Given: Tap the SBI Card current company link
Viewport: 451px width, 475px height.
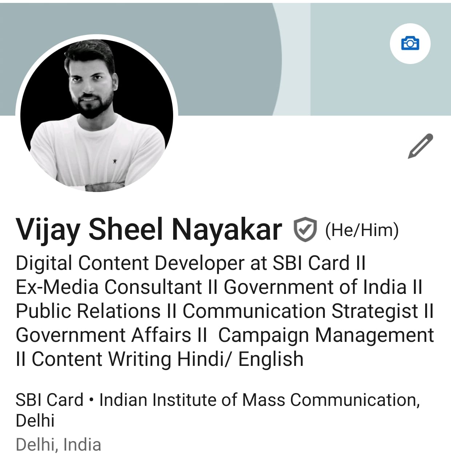Looking at the screenshot, I should 49,400.
